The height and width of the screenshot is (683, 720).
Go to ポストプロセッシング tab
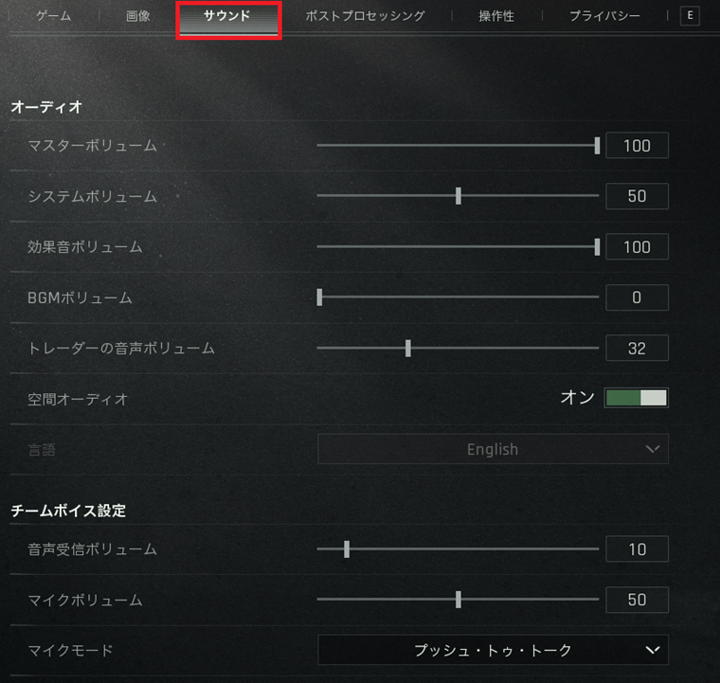[x=366, y=16]
